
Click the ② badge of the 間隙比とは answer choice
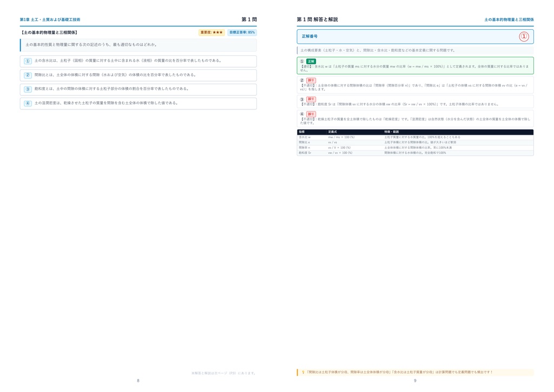[28, 75]
